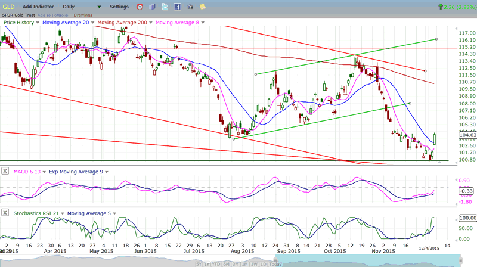Expand the Price History options arrow
The width and height of the screenshot is (477, 267).
(38, 23)
